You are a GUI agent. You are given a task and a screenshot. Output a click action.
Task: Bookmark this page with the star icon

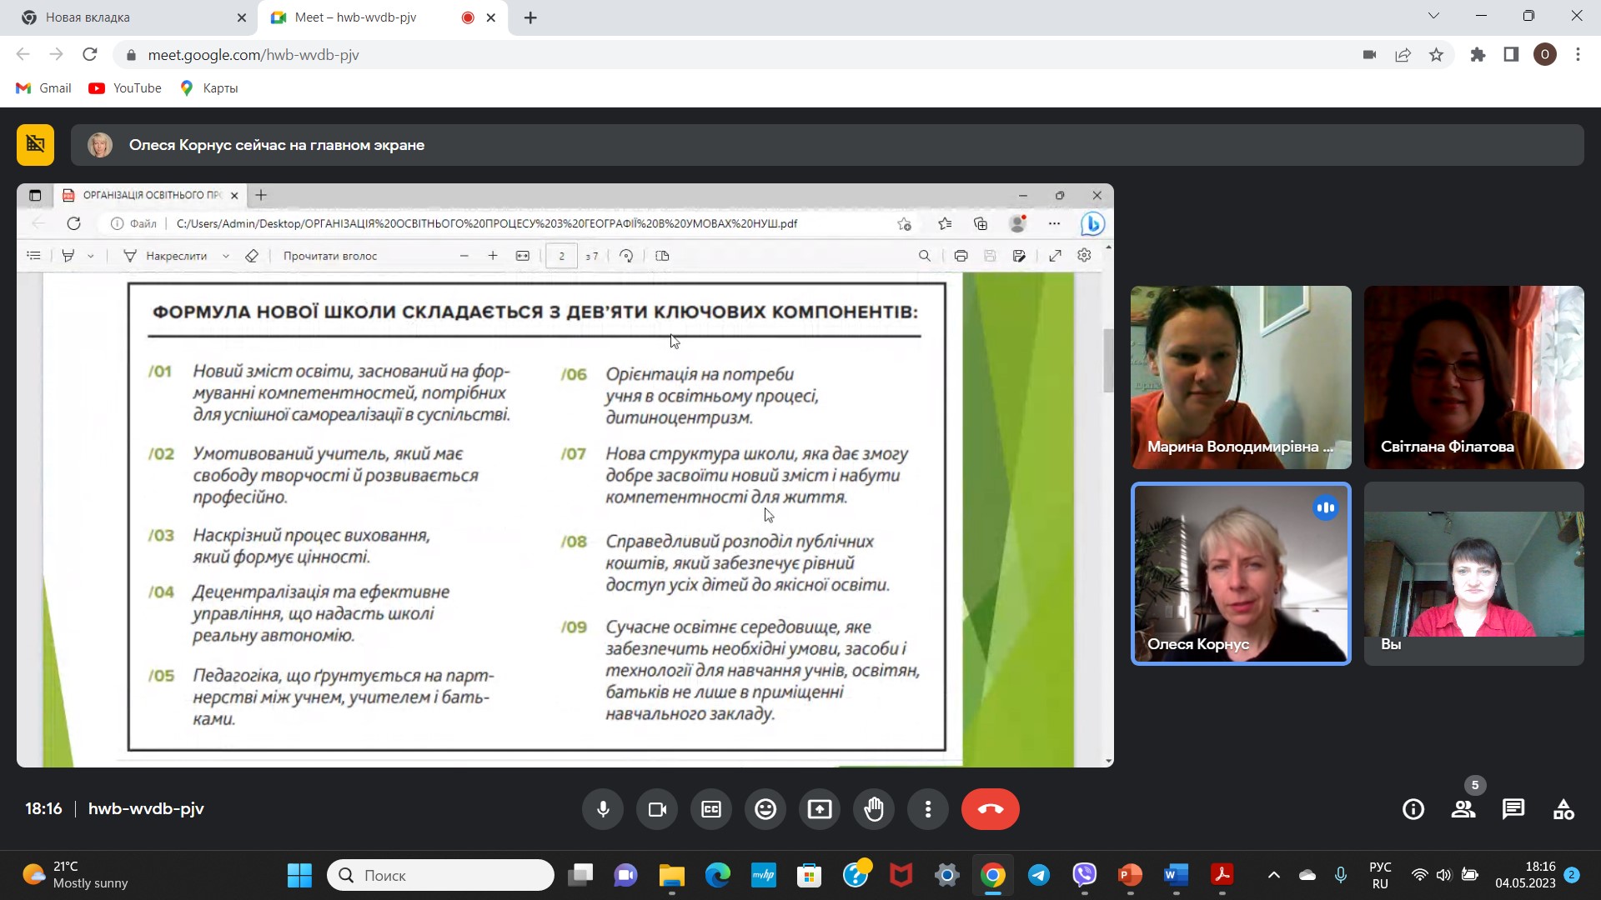point(1436,55)
